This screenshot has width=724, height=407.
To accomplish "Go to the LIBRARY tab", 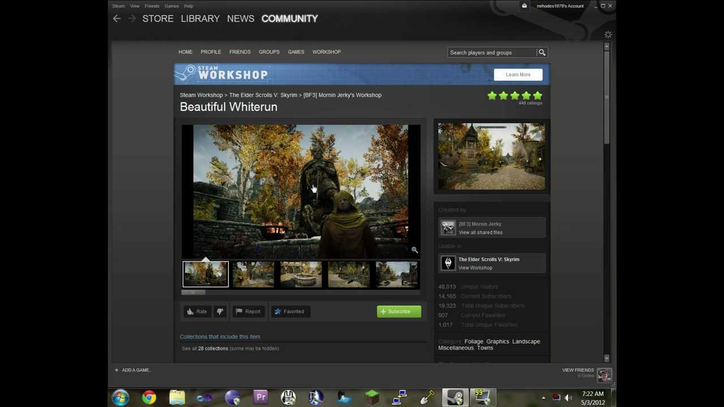I will pos(200,19).
